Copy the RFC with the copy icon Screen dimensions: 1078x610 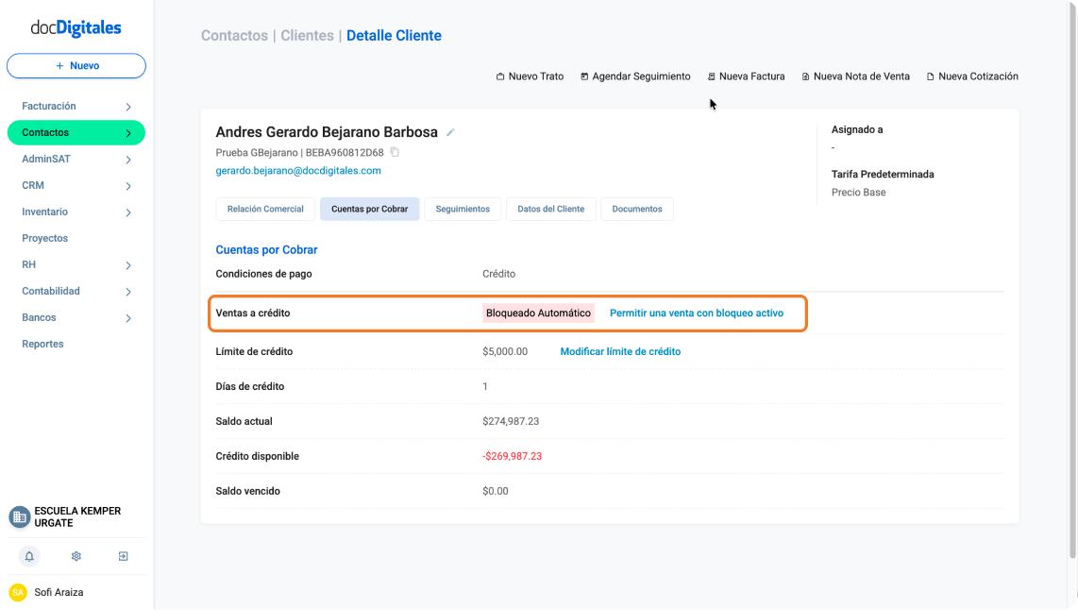[x=395, y=152]
